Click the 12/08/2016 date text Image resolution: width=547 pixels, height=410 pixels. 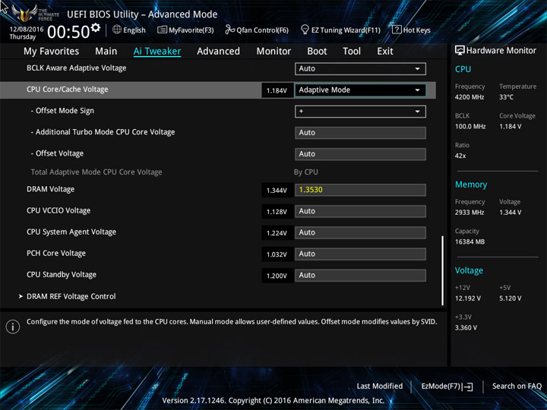pyautogui.click(x=27, y=30)
